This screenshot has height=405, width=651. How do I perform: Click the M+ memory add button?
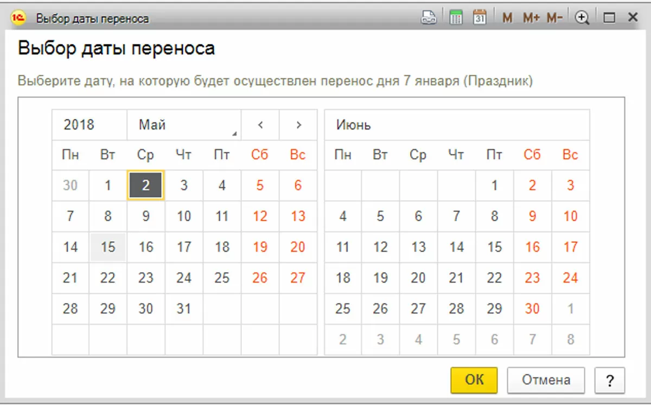531,18
